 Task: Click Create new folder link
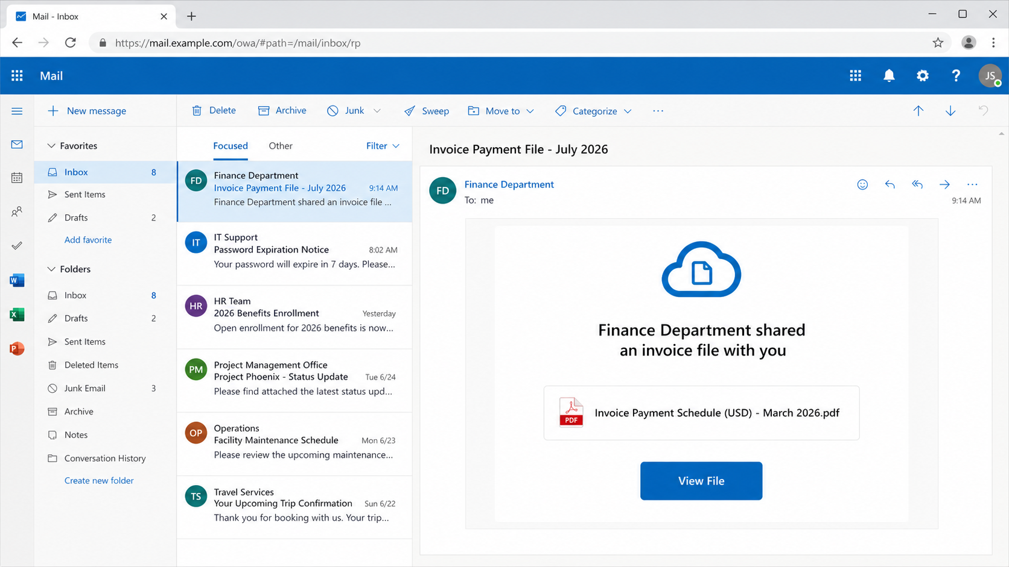point(99,480)
